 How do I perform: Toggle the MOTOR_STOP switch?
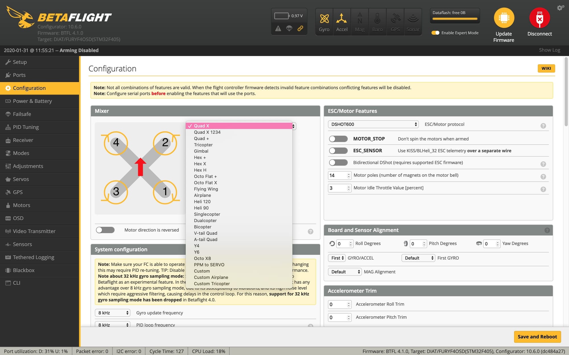point(338,139)
